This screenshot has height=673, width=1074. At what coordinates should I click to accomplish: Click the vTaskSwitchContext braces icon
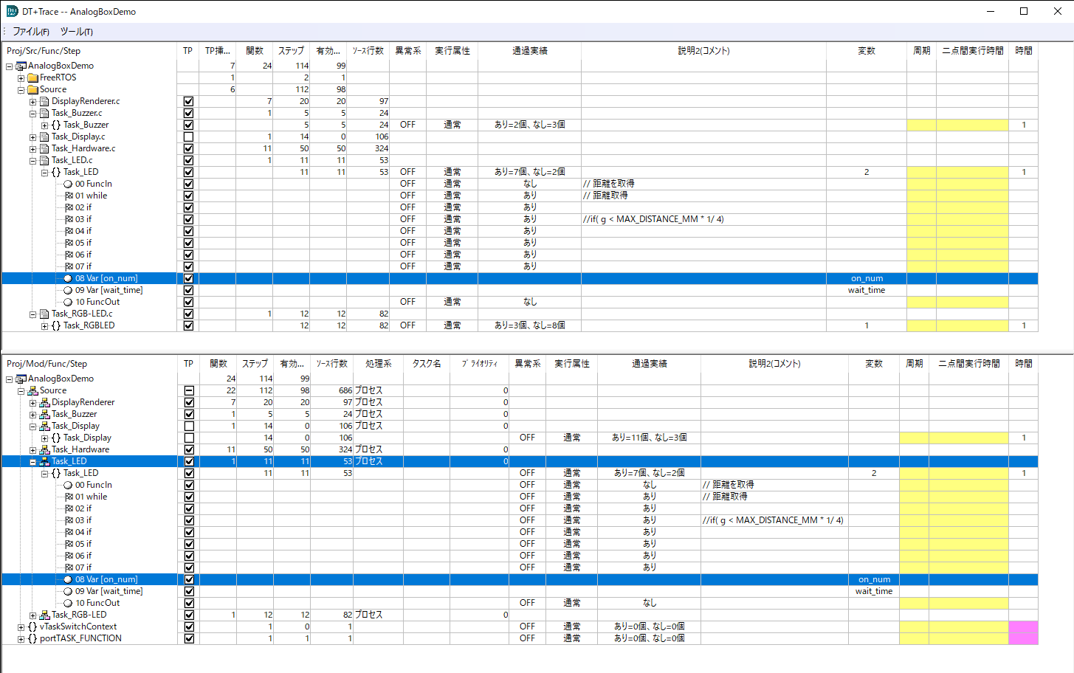tap(32, 627)
